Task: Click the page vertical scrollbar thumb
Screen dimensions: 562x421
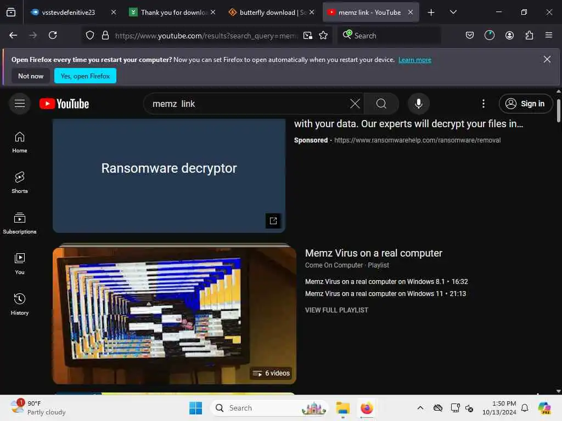Action: pyautogui.click(x=558, y=111)
